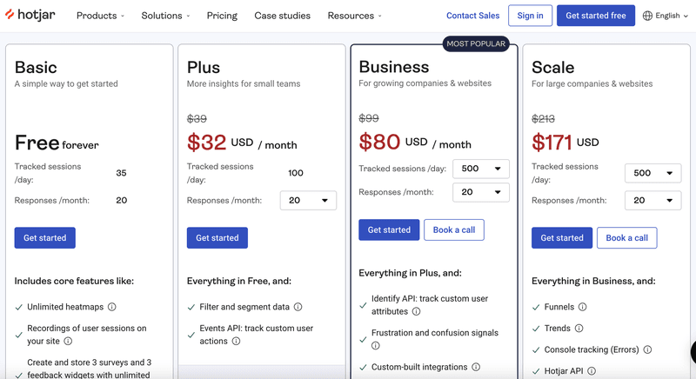
Task: Expand Scale plan tracked sessions dropdown
Action: (x=652, y=173)
